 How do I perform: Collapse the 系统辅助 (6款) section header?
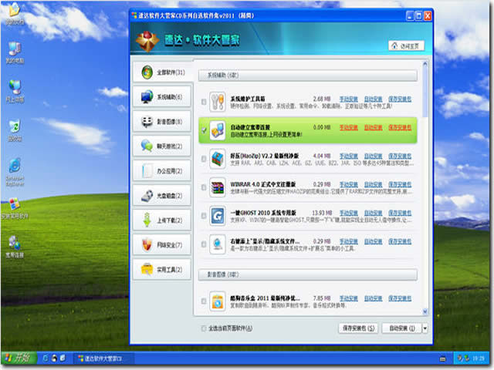point(308,76)
